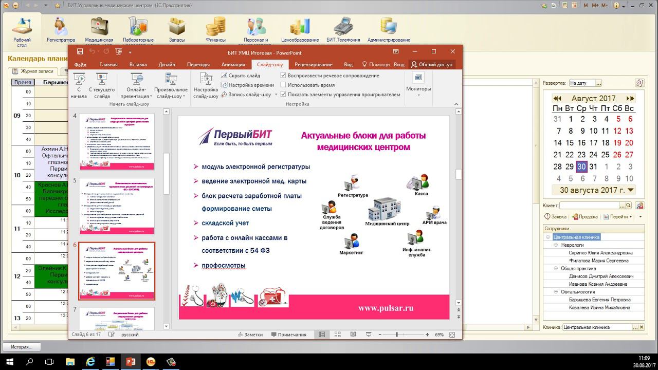The height and width of the screenshot is (370, 658).
Task: Select Денисов Дмитрий Алексеевич in staff tree
Action: (x=601, y=276)
